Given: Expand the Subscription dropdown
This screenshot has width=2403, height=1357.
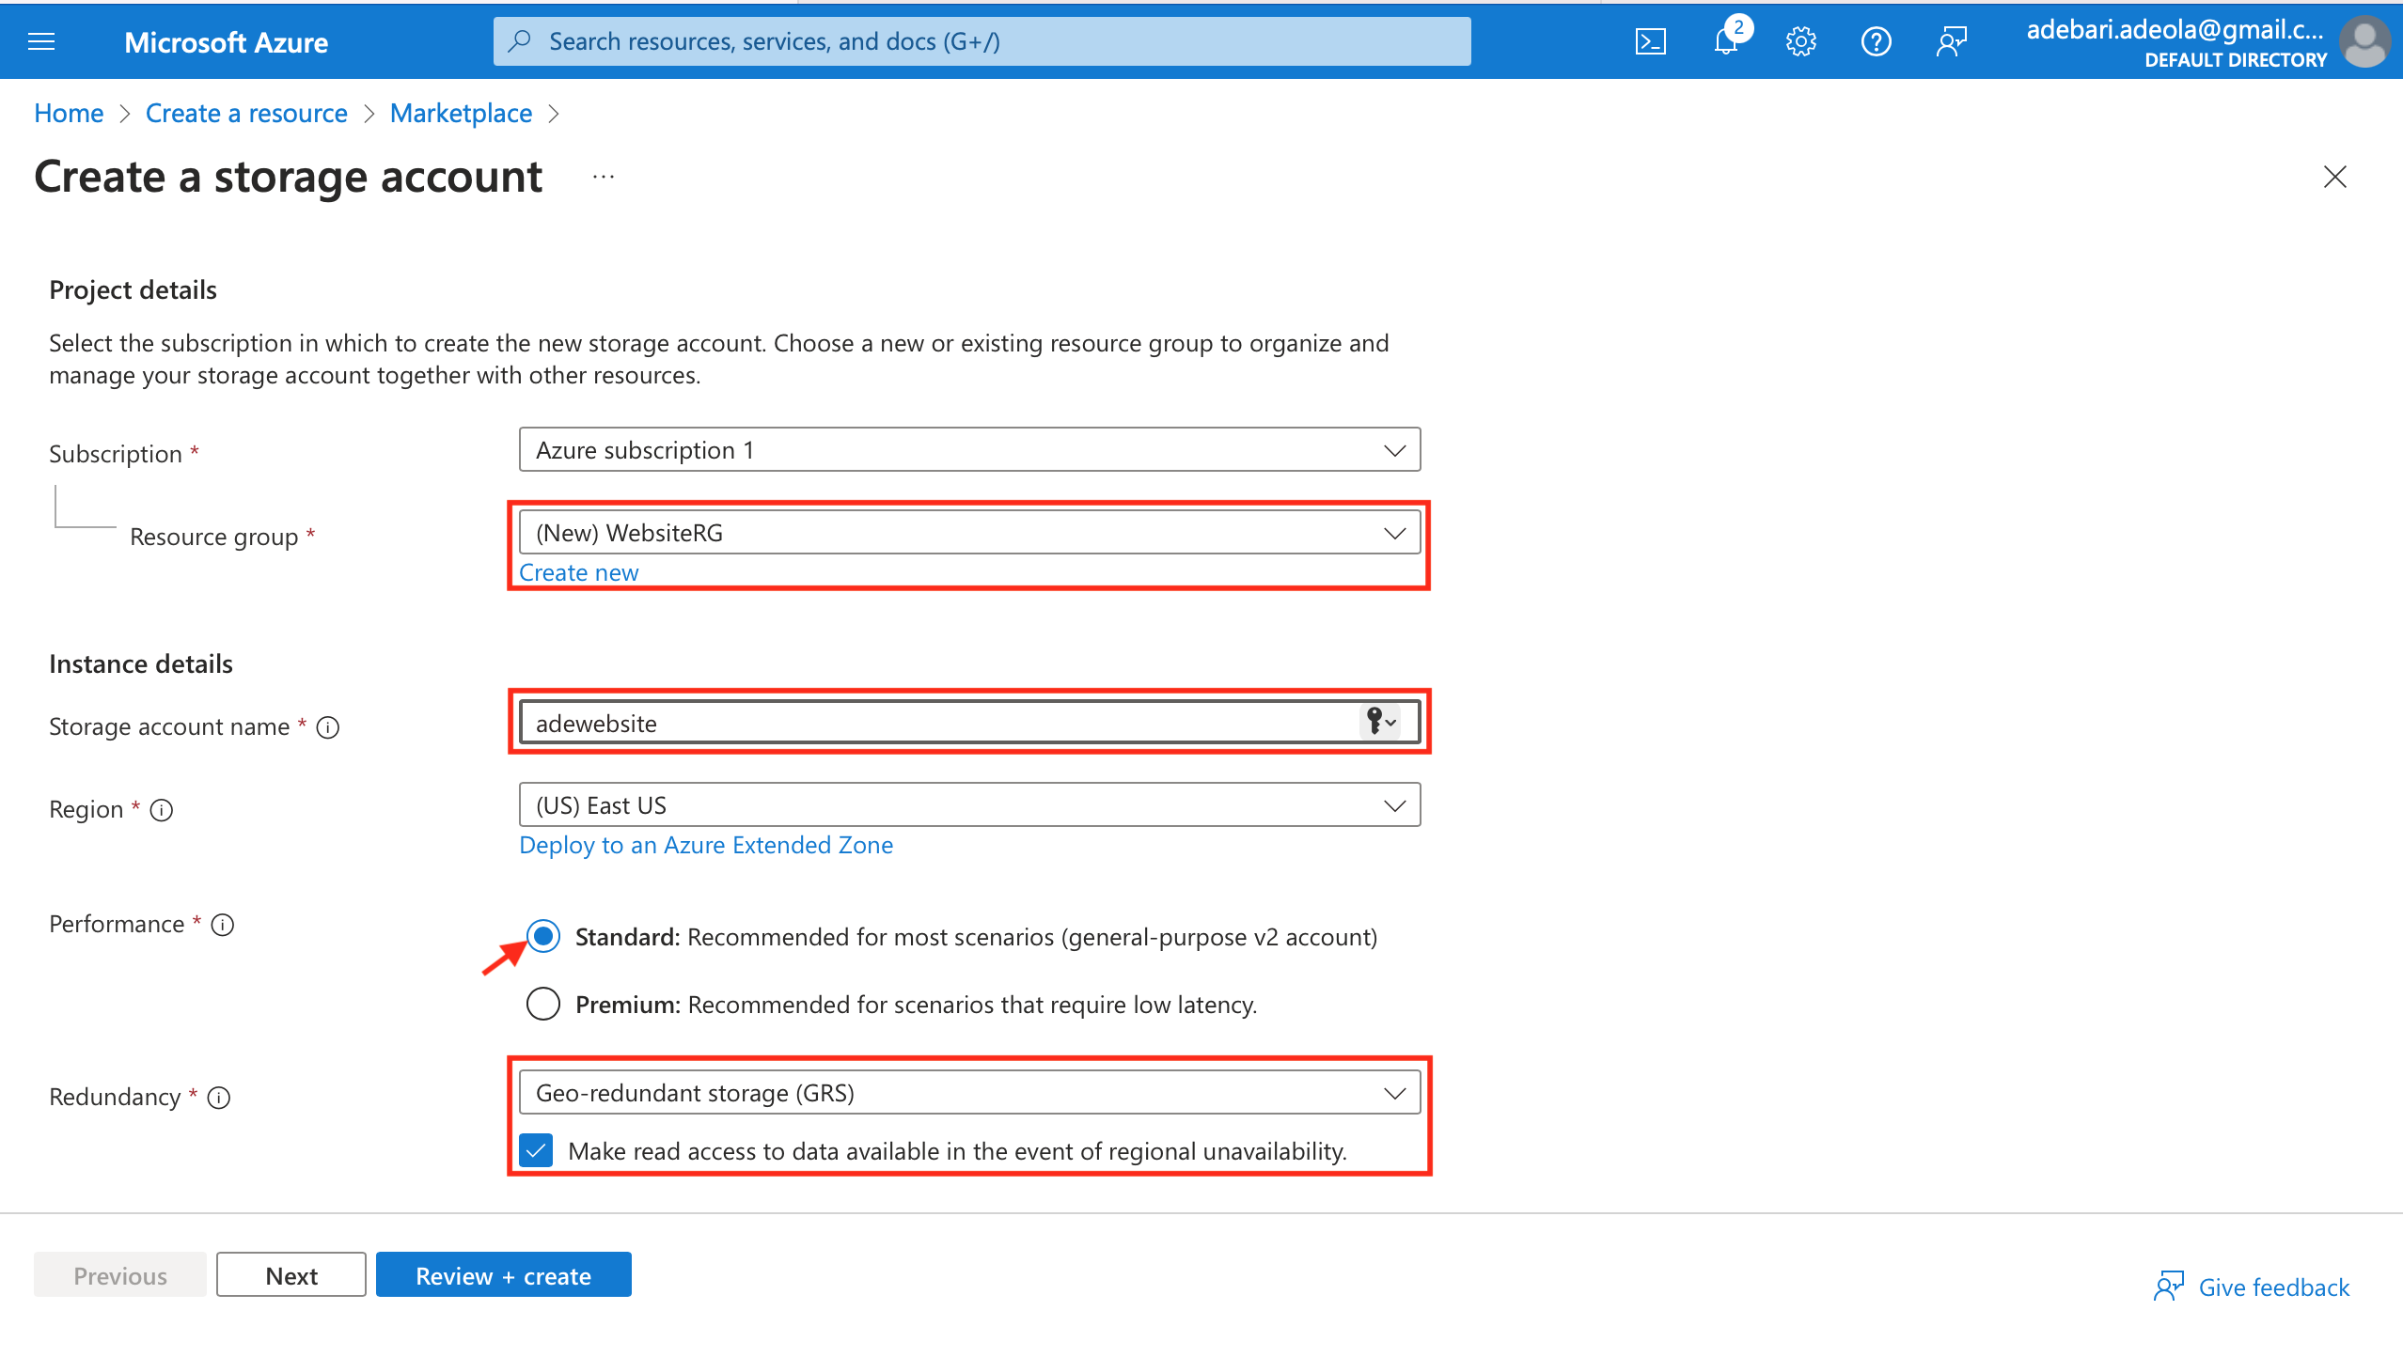Looking at the screenshot, I should pyautogui.click(x=968, y=450).
